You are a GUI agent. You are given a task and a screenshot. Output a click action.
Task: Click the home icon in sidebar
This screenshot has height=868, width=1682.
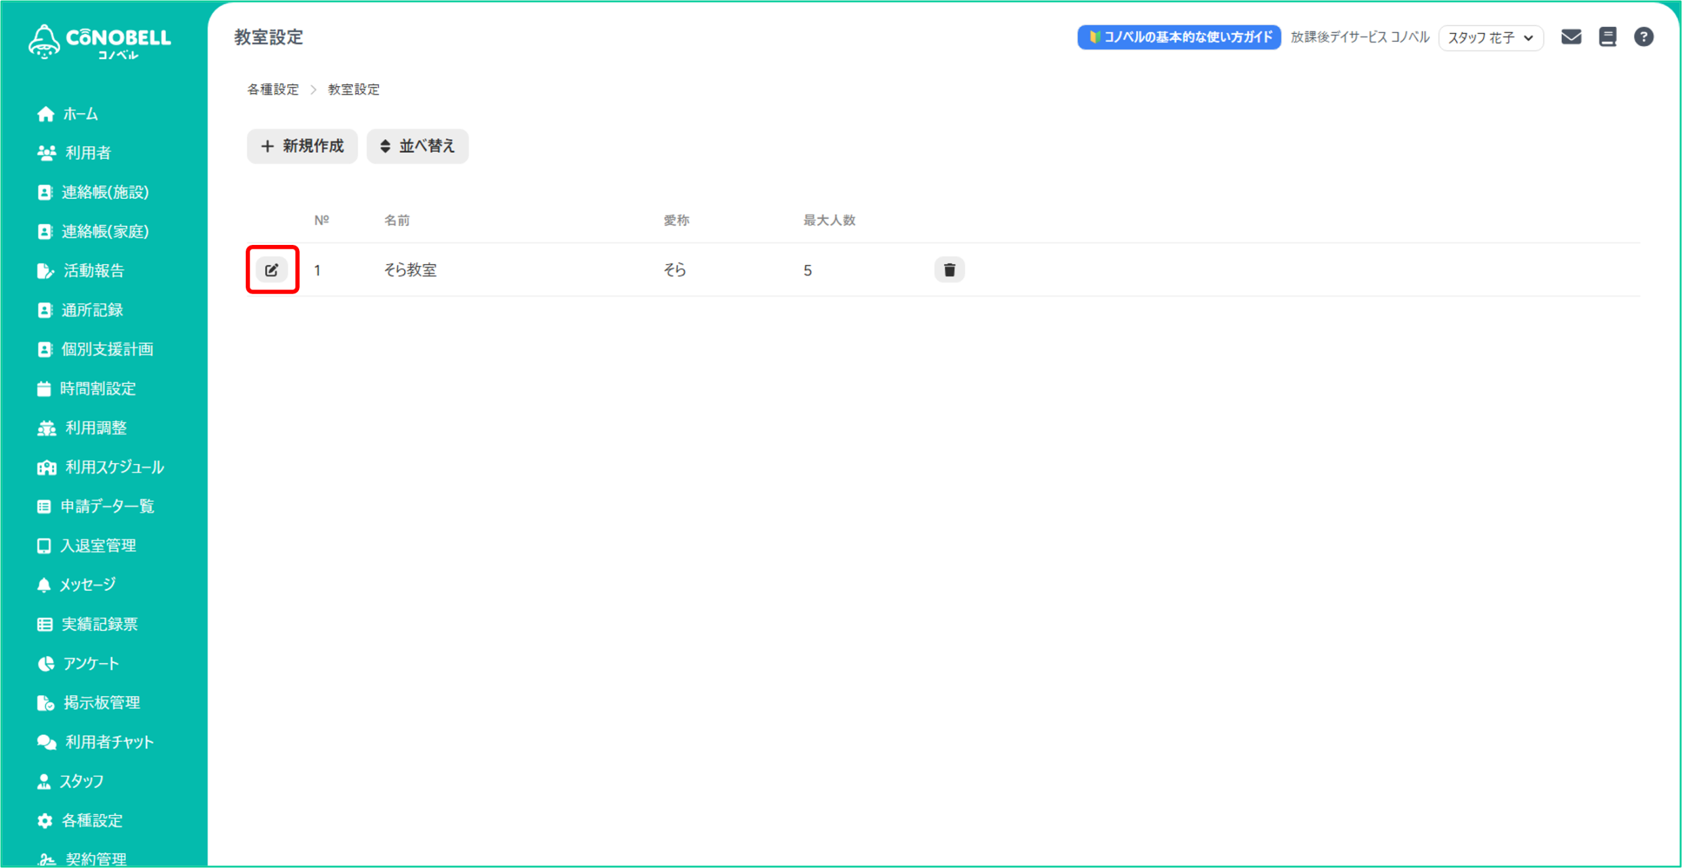point(45,114)
